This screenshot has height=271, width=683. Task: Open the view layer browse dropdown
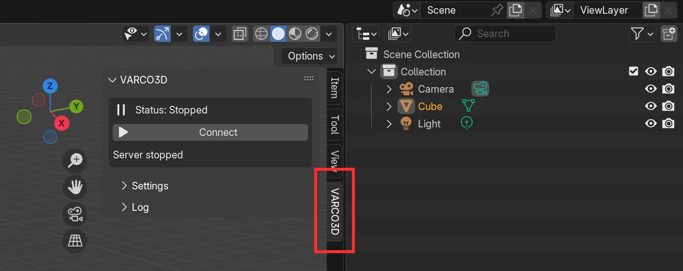pos(560,10)
